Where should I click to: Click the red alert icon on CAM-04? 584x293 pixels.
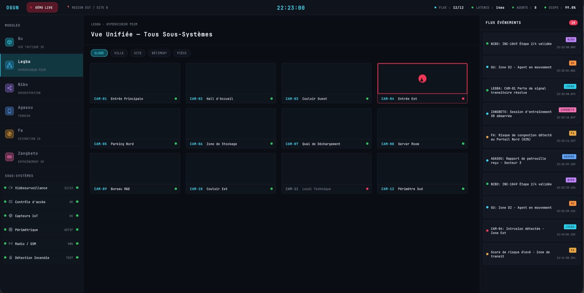tap(422, 79)
